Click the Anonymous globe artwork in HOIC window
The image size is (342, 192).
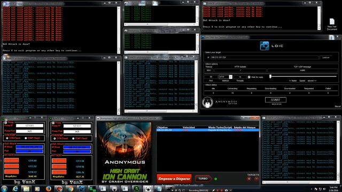pyautogui.click(x=125, y=141)
